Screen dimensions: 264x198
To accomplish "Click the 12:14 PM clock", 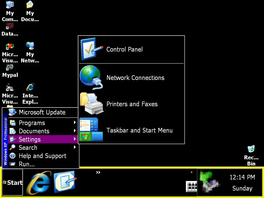I will click(242, 177).
